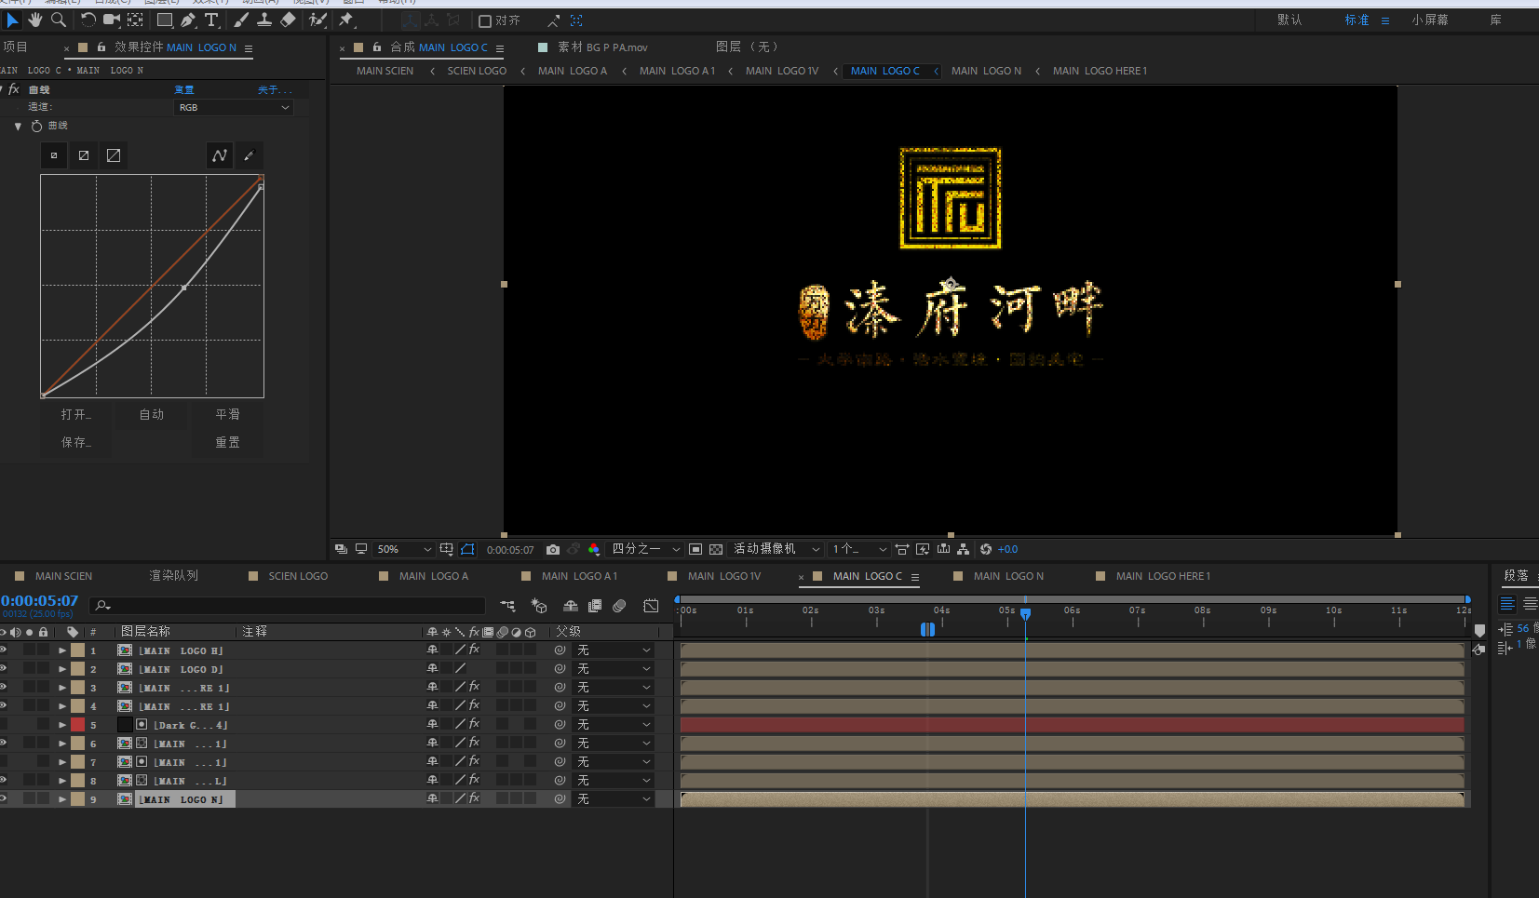Image resolution: width=1539 pixels, height=898 pixels.
Task: Open composition mini-flowchart in timeline
Action: pos(507,606)
